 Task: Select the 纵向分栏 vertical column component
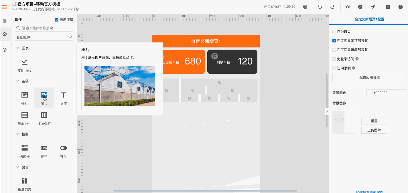point(25,118)
